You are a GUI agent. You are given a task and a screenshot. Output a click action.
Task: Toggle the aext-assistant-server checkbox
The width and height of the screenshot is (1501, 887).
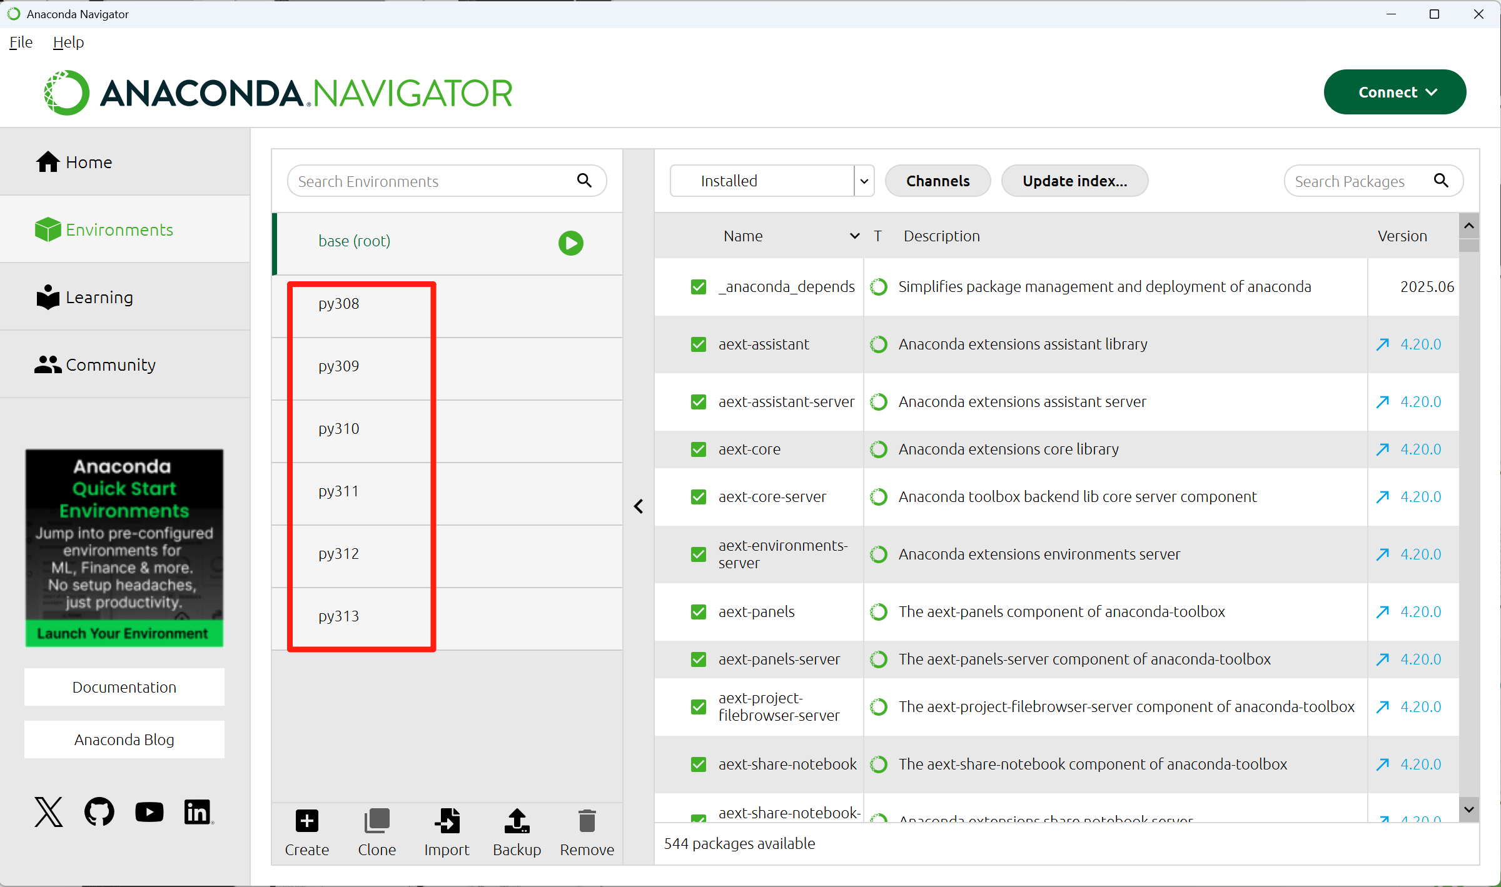coord(699,402)
